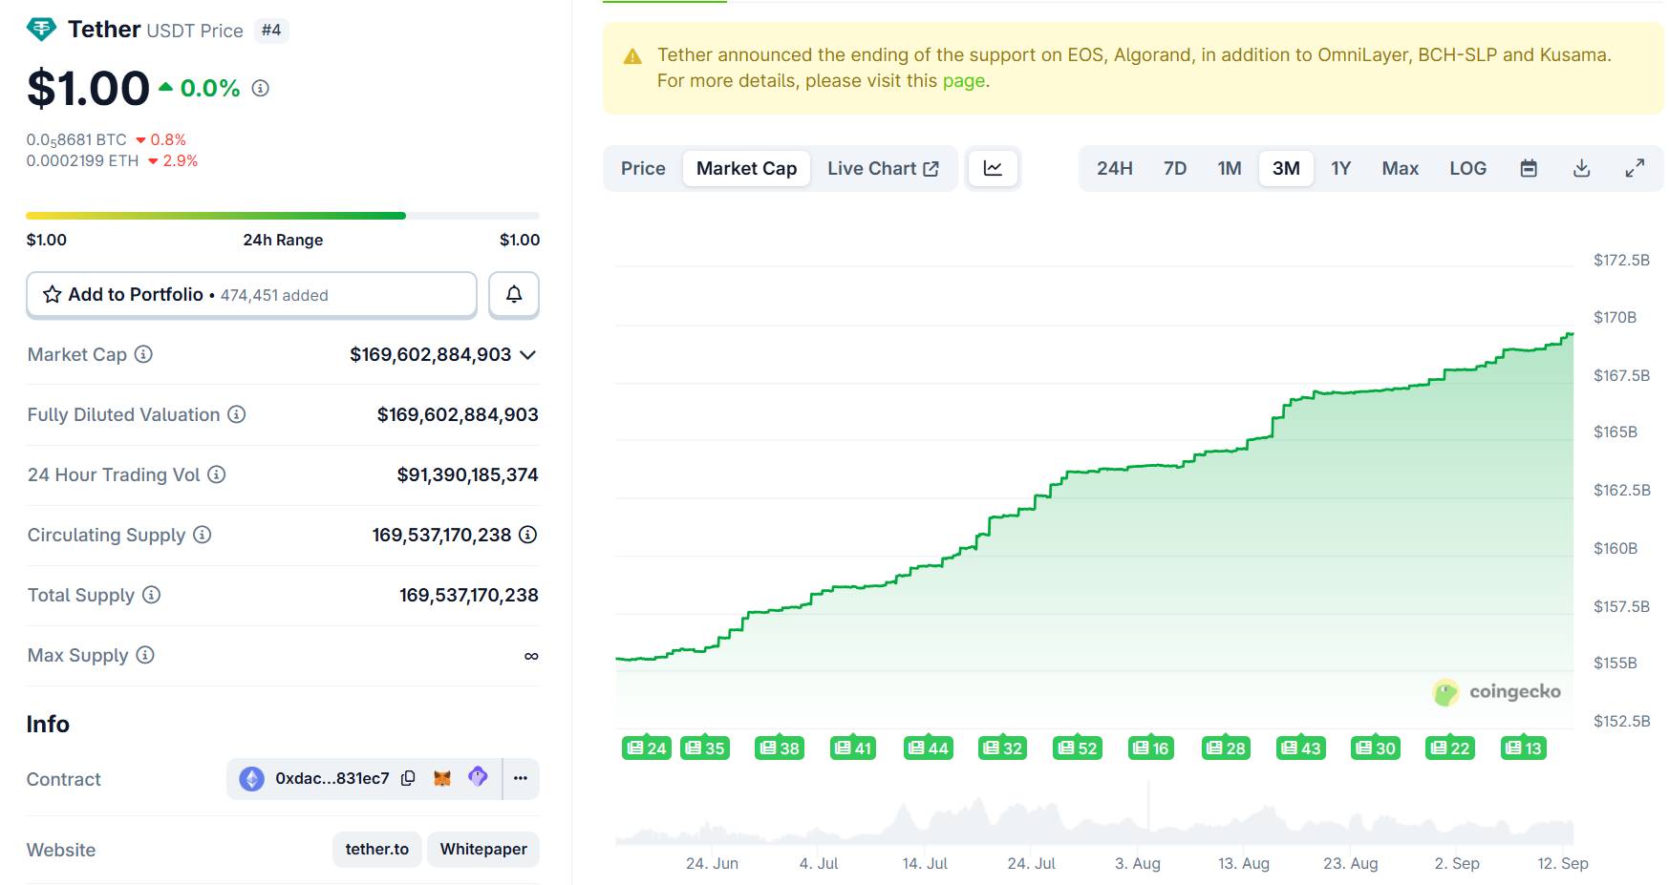Click the market cap value $169,602,884,903
This screenshot has height=885, width=1669.
pos(430,355)
